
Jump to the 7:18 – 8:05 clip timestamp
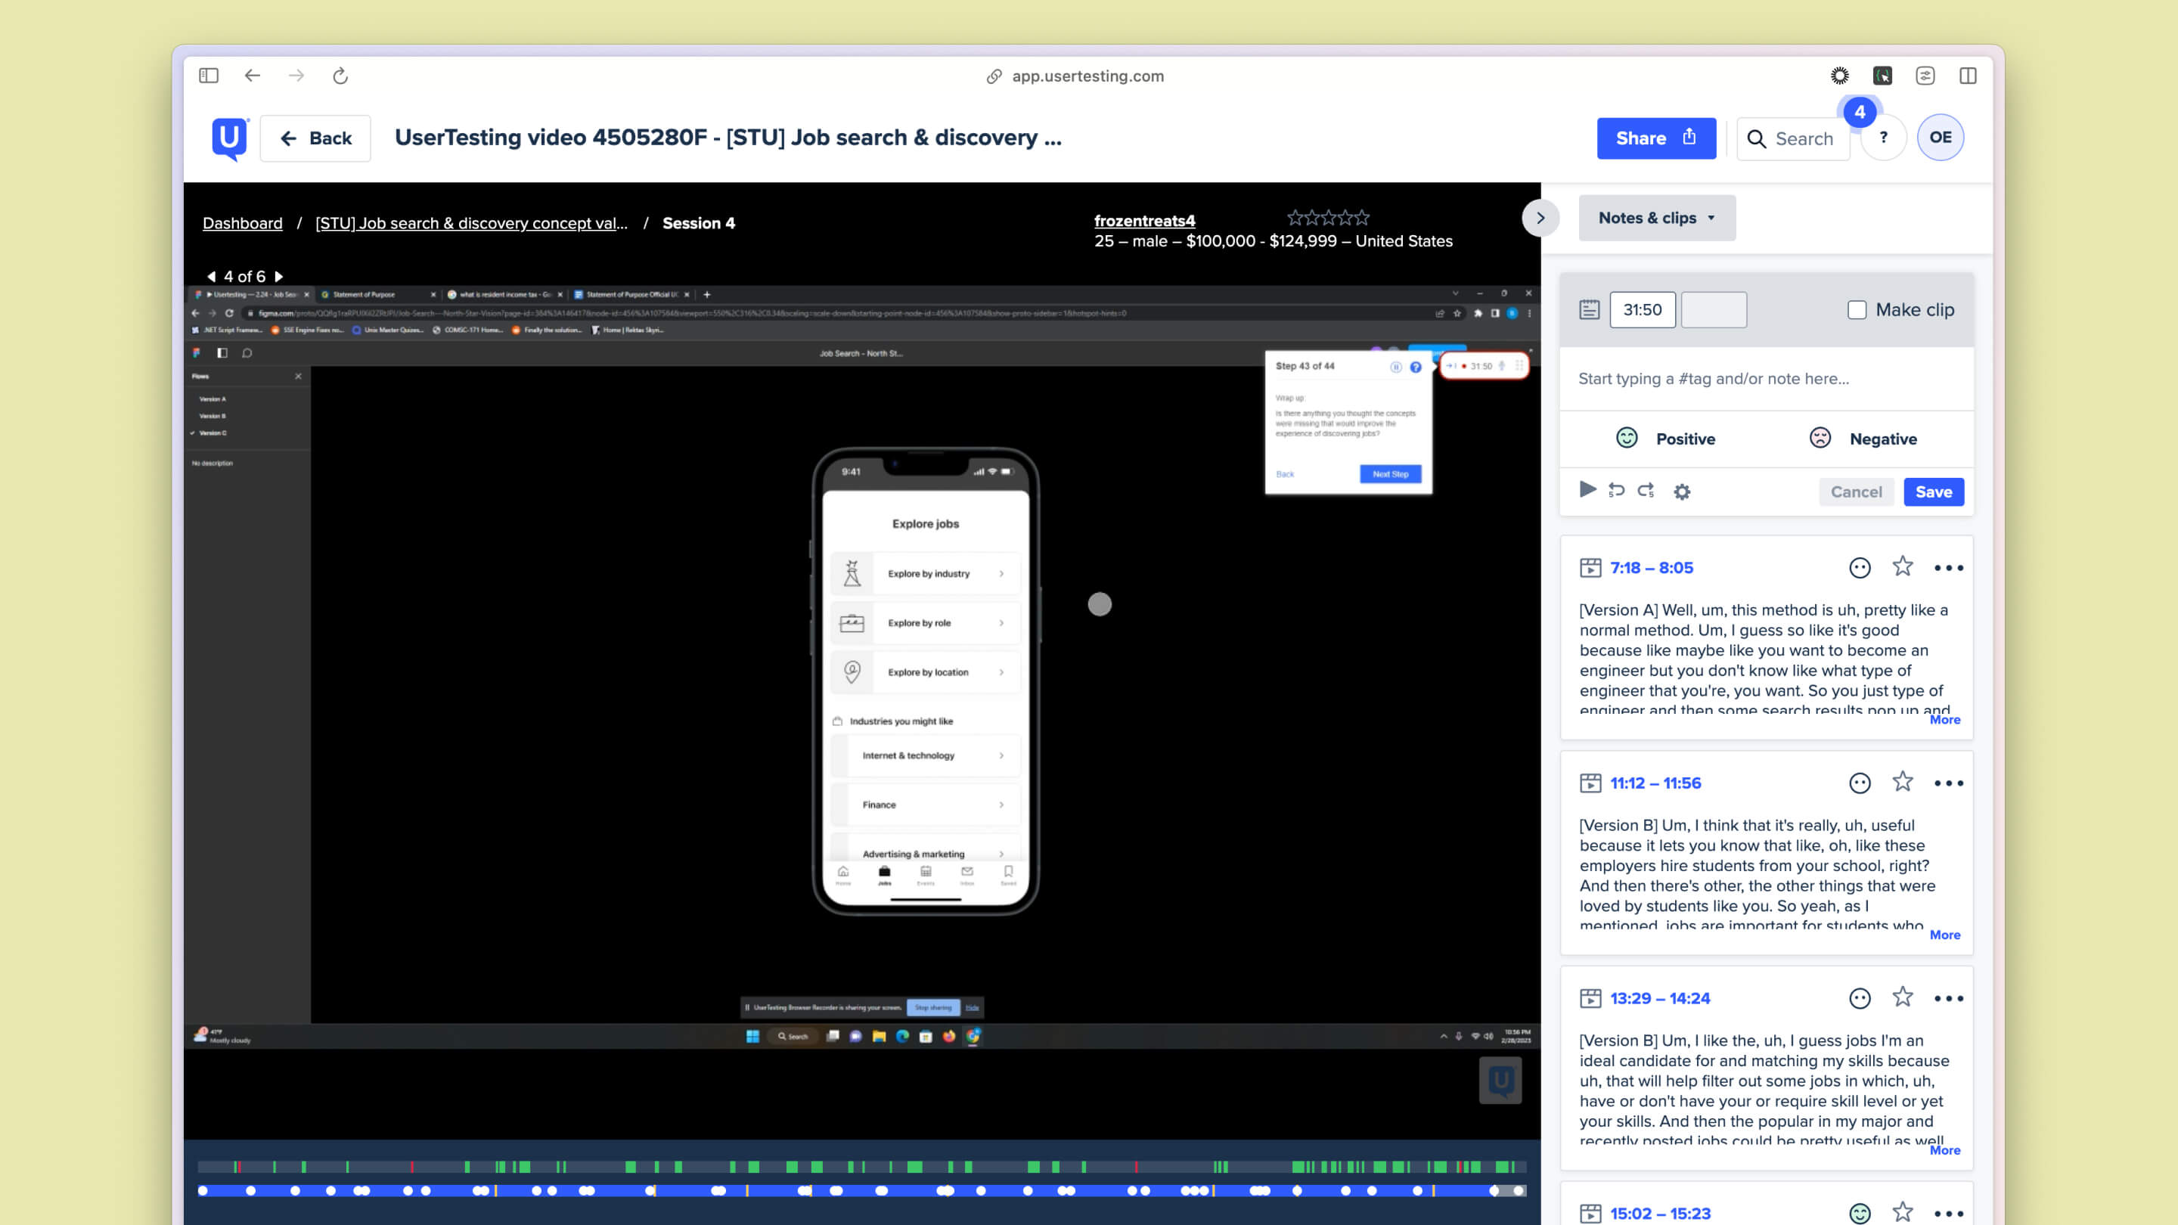(x=1651, y=568)
